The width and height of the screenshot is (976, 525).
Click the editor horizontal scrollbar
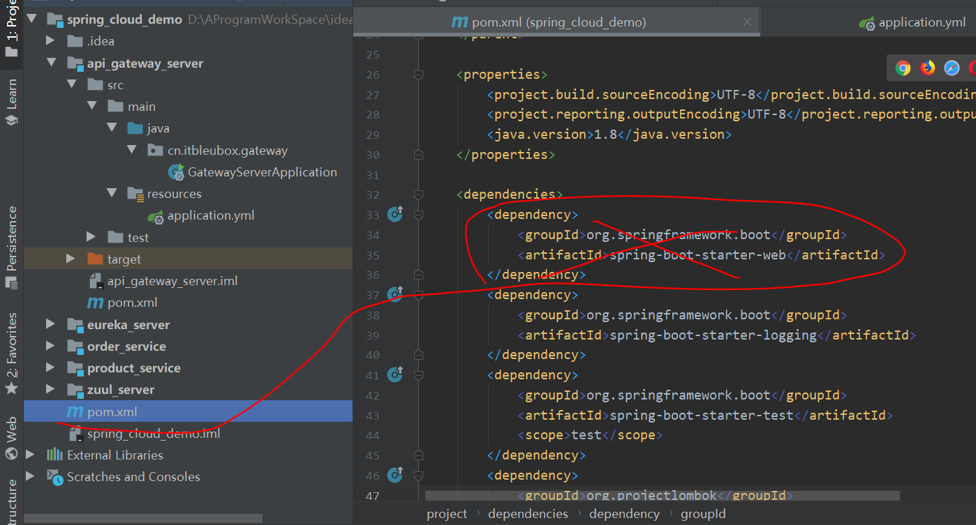click(x=662, y=496)
